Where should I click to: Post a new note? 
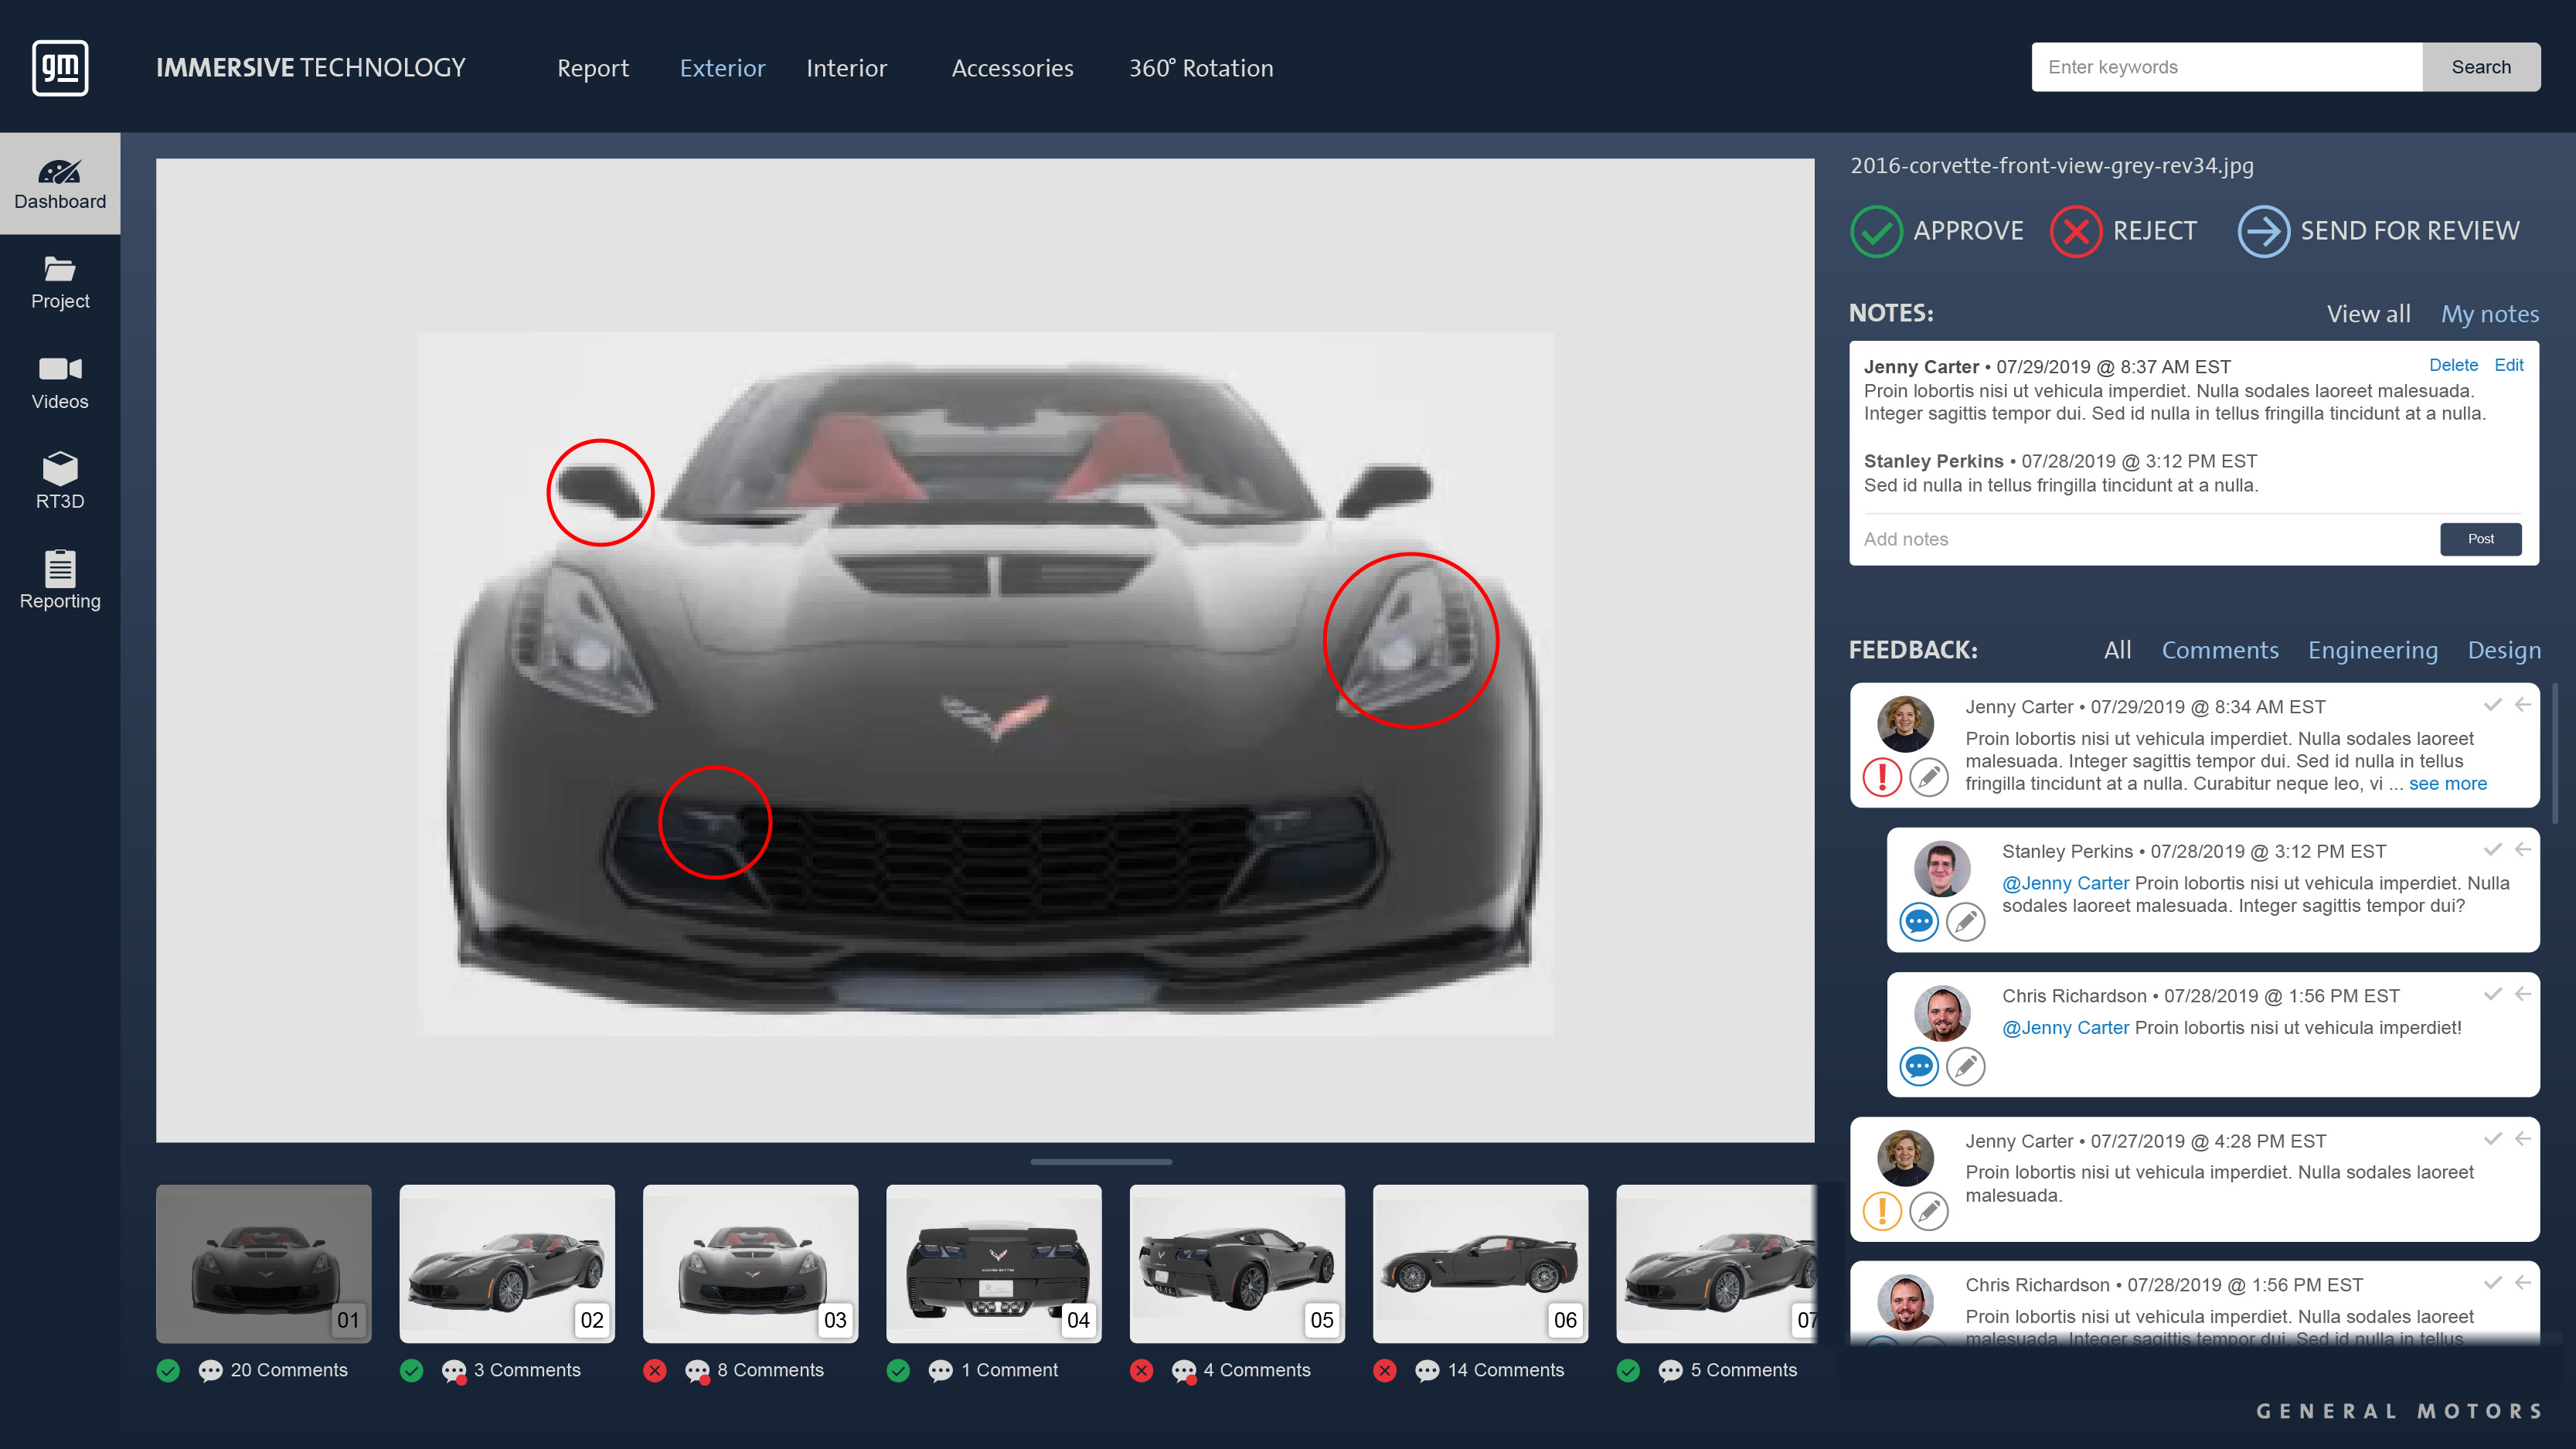coord(2480,539)
